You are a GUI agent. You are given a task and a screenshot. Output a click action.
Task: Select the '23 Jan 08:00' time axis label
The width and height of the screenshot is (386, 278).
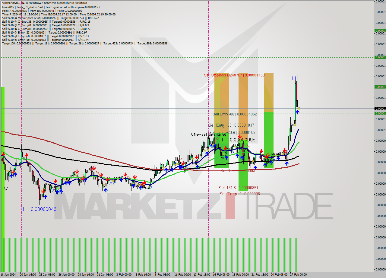[47, 275]
